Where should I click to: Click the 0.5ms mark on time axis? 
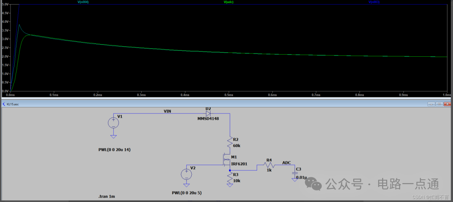228,95
